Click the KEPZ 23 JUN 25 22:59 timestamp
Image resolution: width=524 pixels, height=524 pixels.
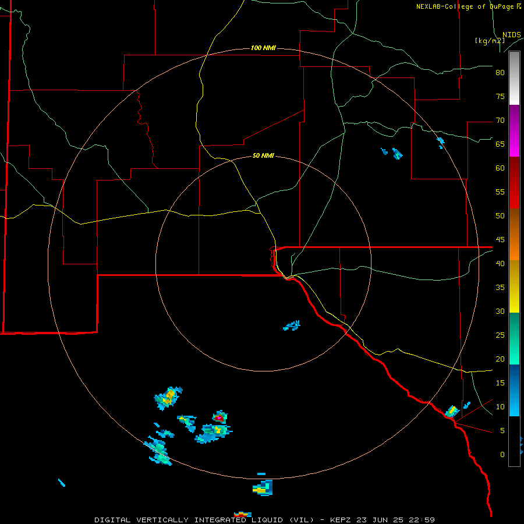point(383,520)
